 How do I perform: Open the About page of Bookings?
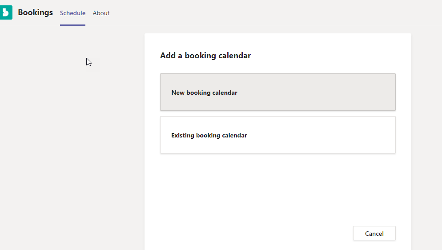point(101,13)
